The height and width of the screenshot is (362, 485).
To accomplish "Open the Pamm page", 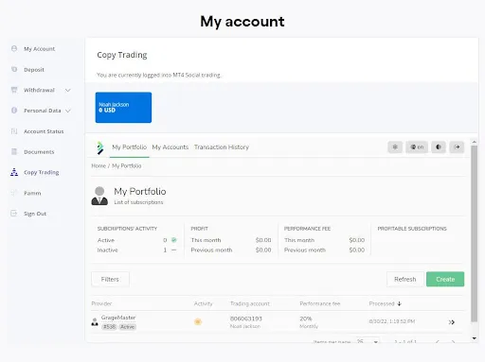I will pos(32,193).
